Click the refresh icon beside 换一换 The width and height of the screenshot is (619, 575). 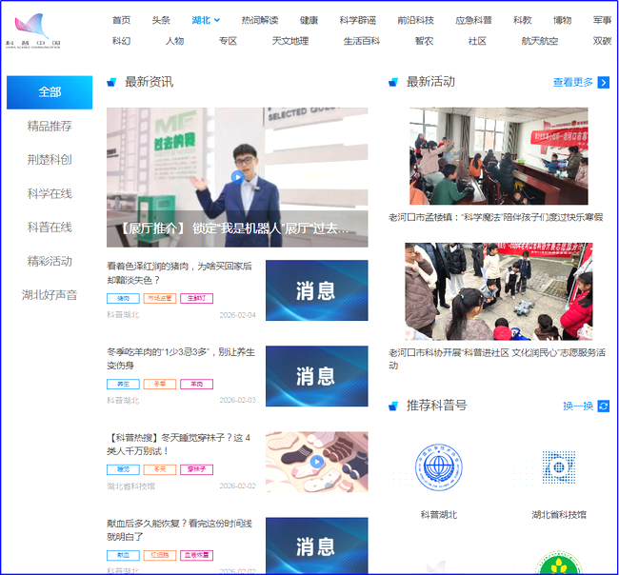pyautogui.click(x=603, y=406)
